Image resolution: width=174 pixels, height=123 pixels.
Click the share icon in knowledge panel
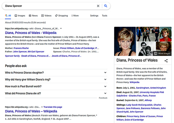click(166, 61)
